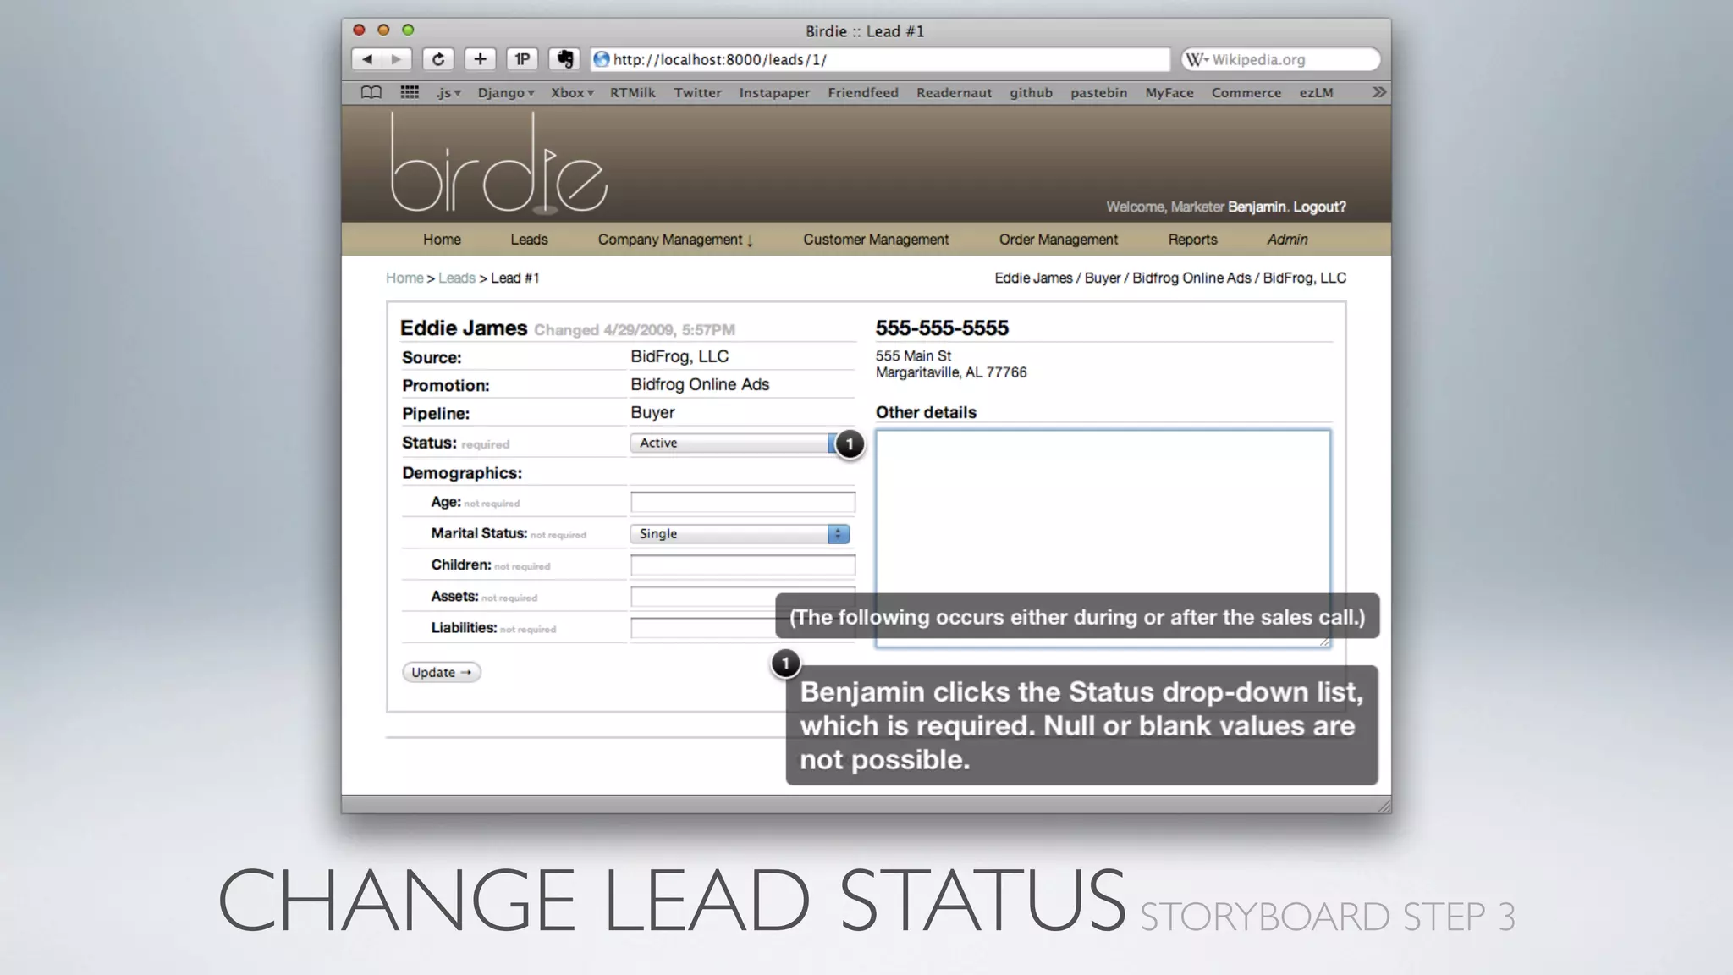1733x975 pixels.
Task: Click the Evernote elephant toolbar icon
Action: [564, 59]
